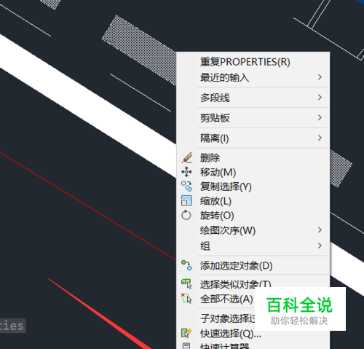This screenshot has width=364, height=349.
Task: Click the icon beside 添加选定对象(D)
Action: [x=186, y=265]
